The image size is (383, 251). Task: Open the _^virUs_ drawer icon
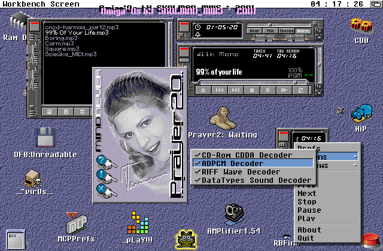coord(34,179)
